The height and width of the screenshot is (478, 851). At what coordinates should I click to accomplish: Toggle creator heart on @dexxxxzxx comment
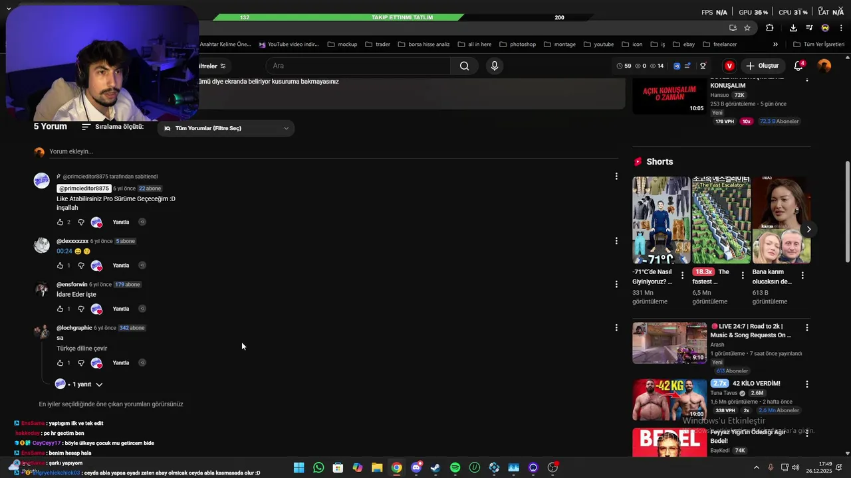pyautogui.click(x=96, y=266)
